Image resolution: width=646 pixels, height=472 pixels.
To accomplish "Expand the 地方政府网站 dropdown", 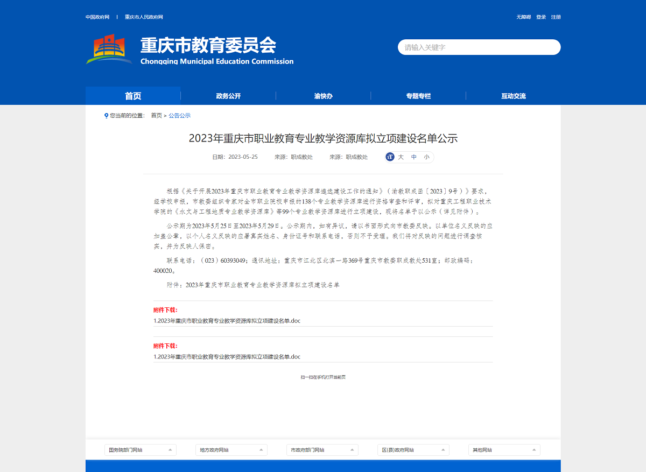I will coord(231,450).
